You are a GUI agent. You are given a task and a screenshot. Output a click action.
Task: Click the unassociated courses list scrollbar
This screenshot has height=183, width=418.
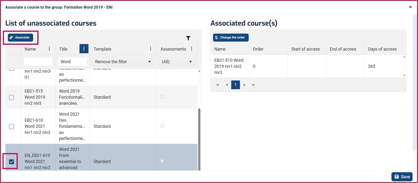click(x=199, y=139)
